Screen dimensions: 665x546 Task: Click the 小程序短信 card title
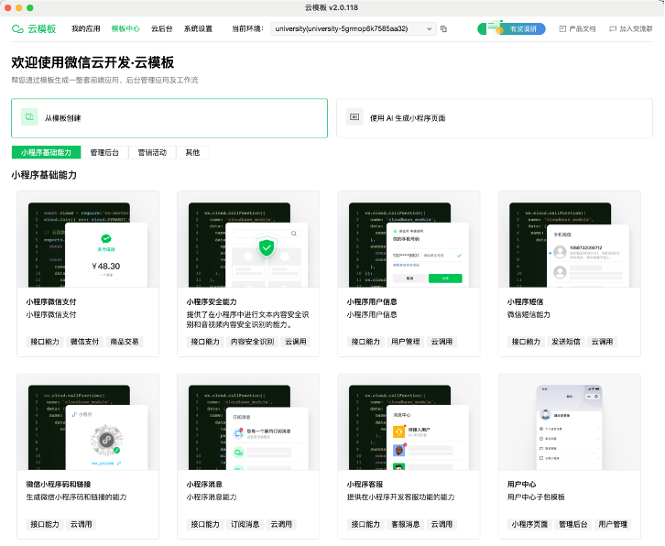point(525,301)
